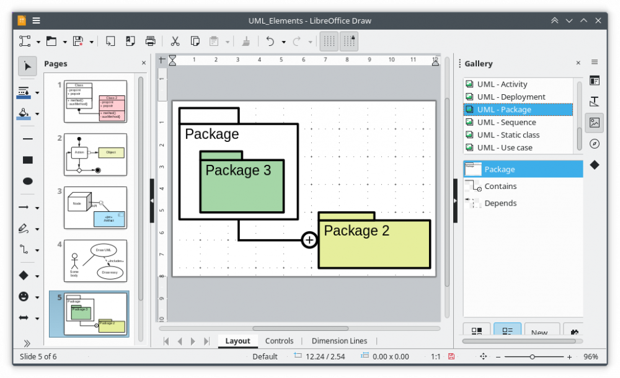The image size is (620, 378).
Task: Switch gallery to Detailed View
Action: tap(507, 330)
